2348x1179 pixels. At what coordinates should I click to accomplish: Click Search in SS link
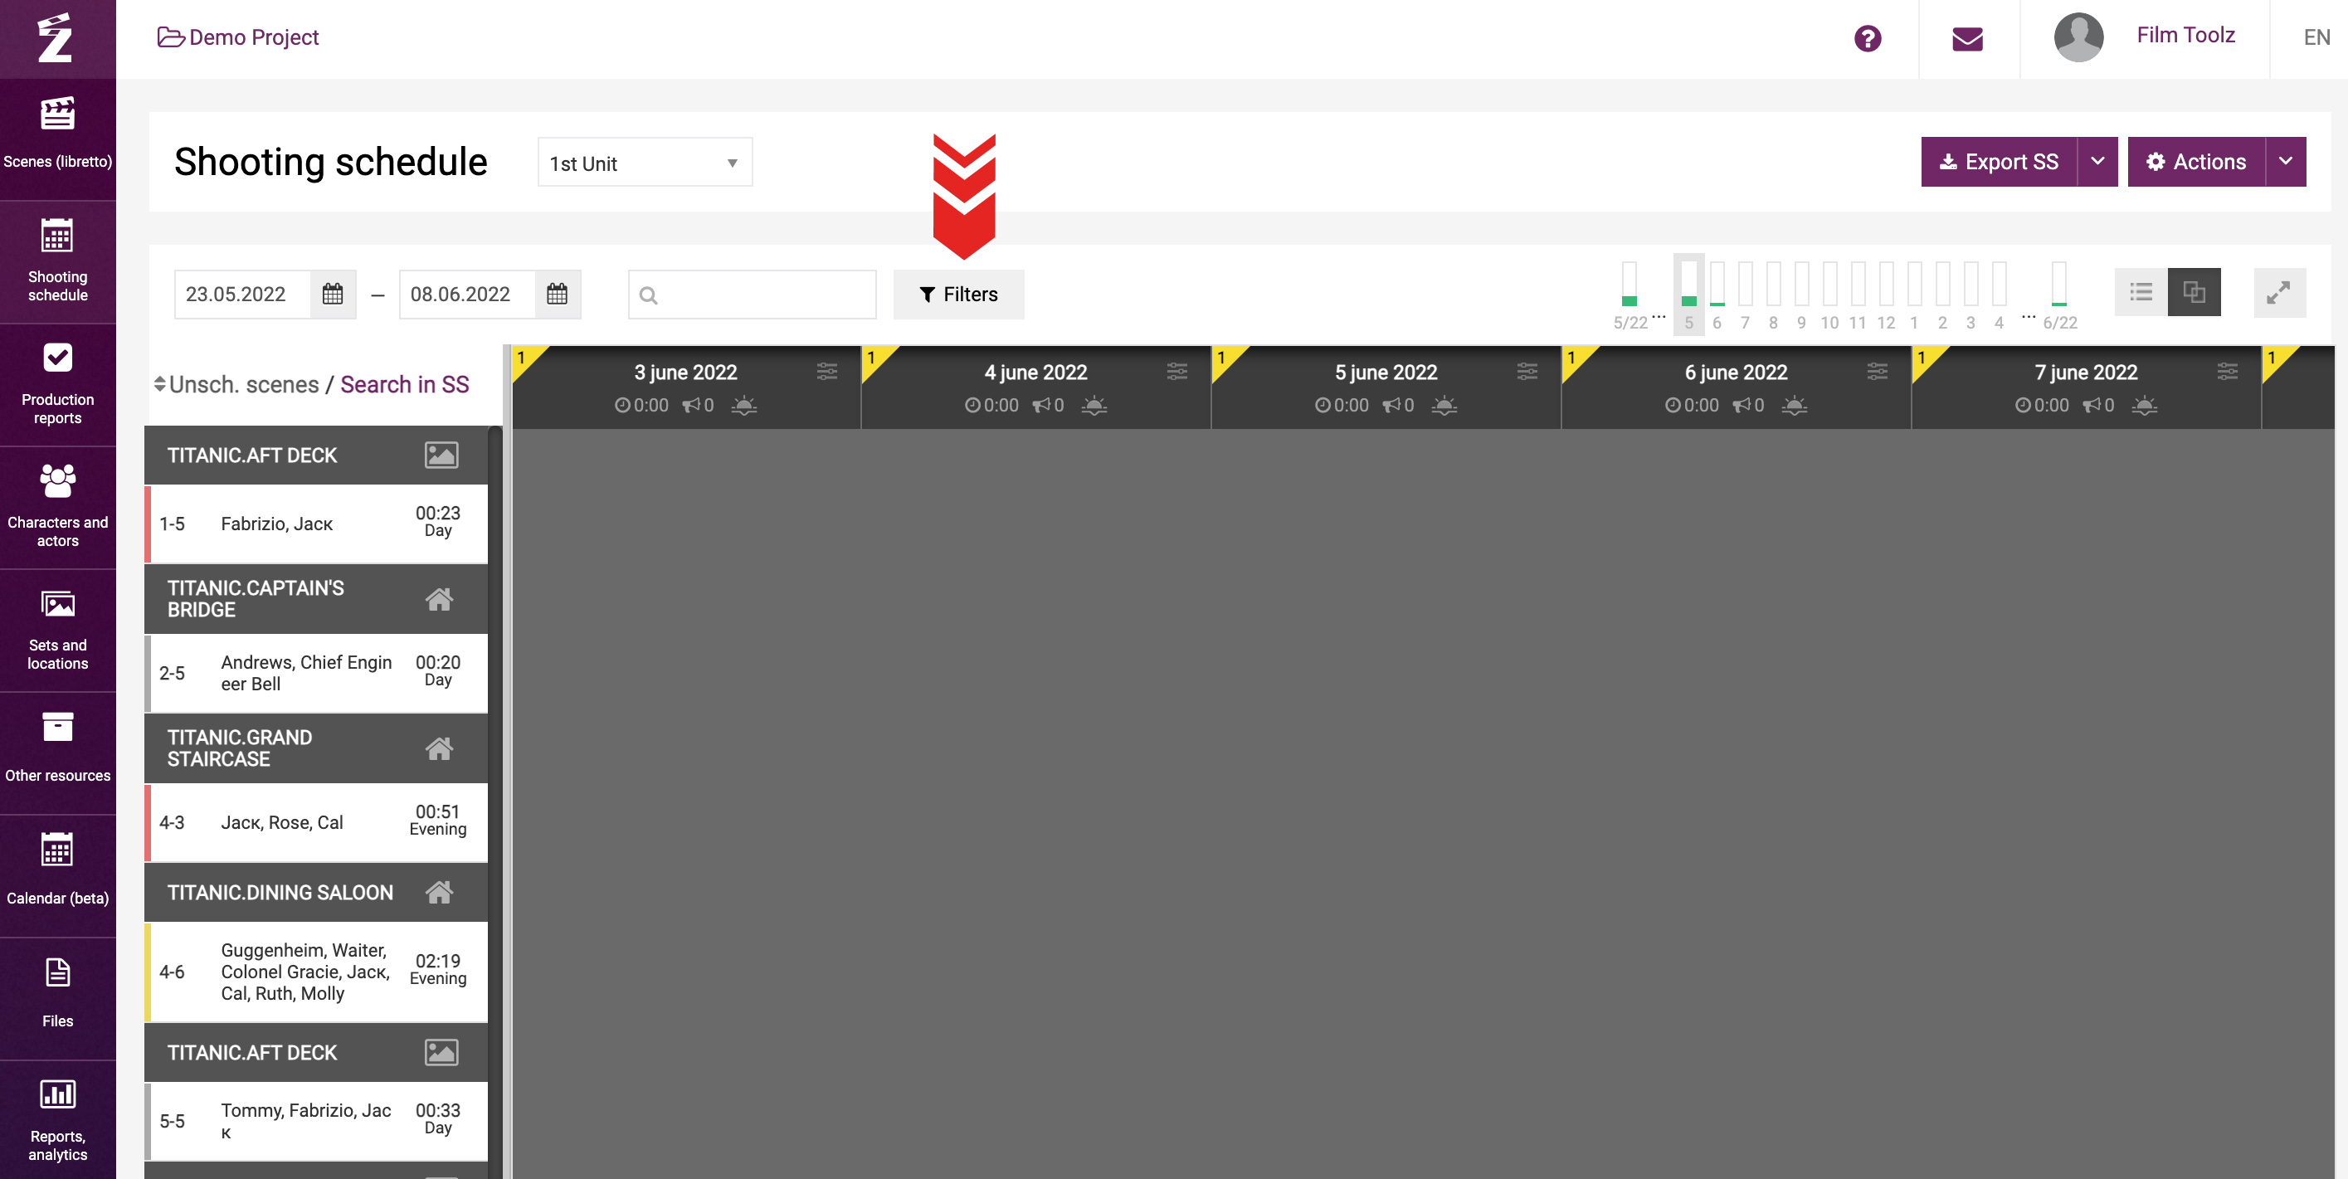[405, 385]
